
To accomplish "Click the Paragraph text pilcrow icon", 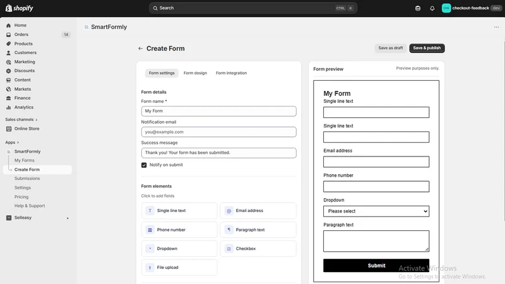I will 229,230.
